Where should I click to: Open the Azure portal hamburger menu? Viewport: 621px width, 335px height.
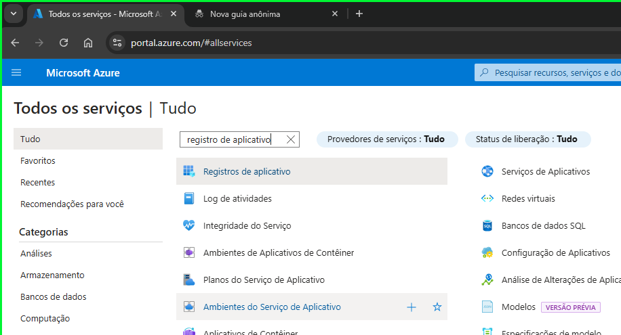click(x=16, y=72)
